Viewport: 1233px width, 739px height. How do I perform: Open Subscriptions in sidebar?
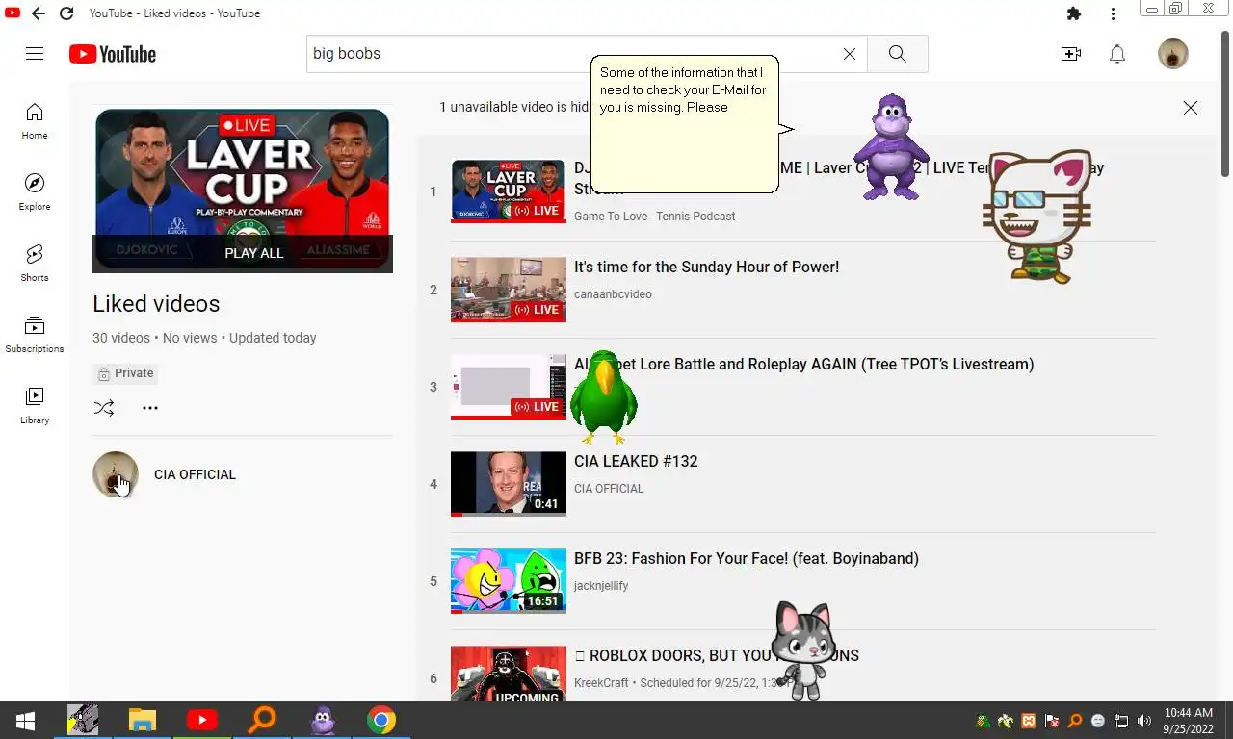(35, 335)
